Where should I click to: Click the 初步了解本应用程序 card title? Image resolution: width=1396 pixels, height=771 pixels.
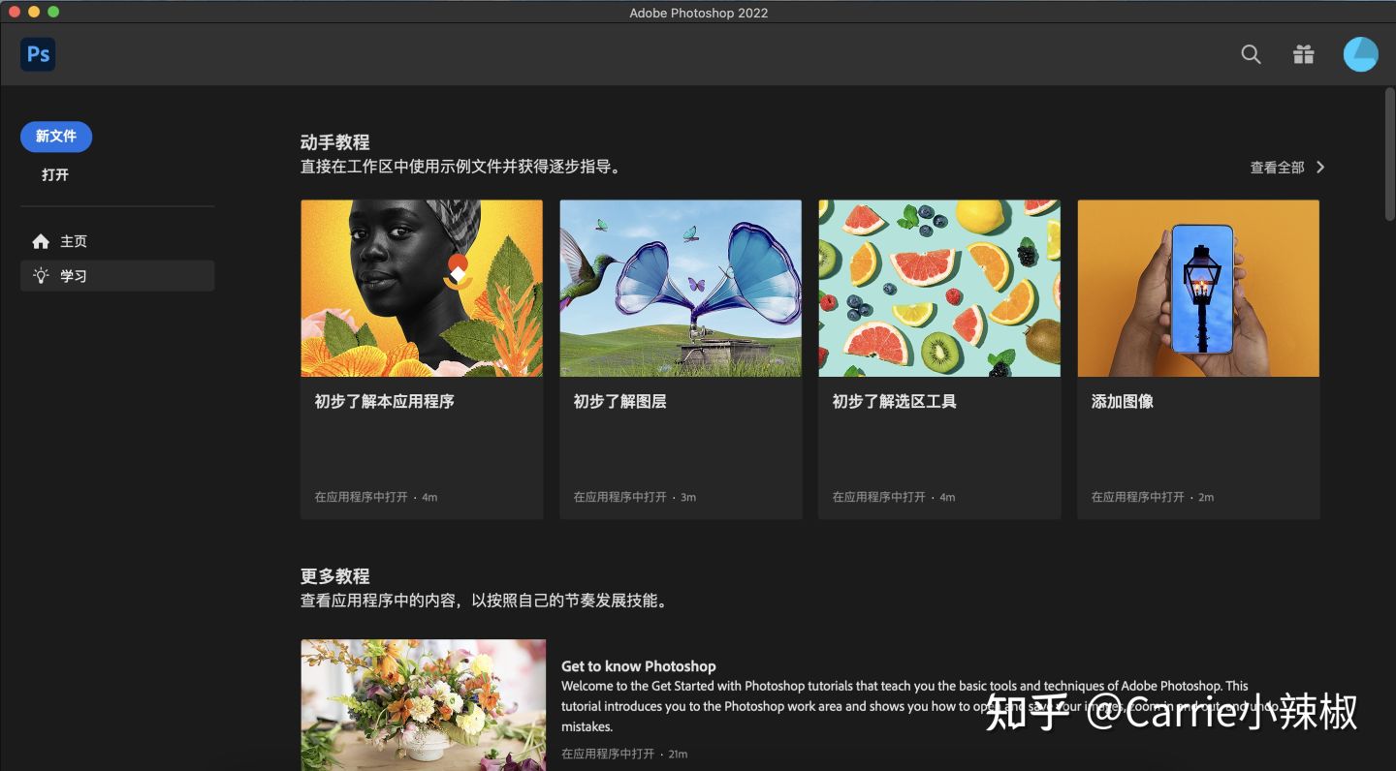click(384, 401)
